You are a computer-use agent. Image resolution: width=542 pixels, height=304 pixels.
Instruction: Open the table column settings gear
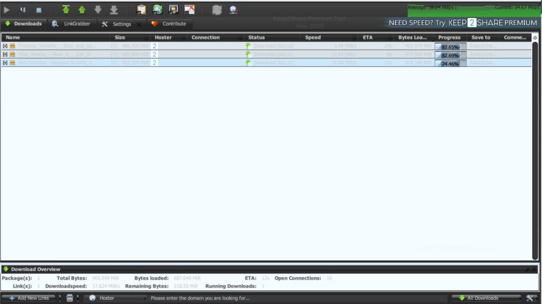[535, 37]
